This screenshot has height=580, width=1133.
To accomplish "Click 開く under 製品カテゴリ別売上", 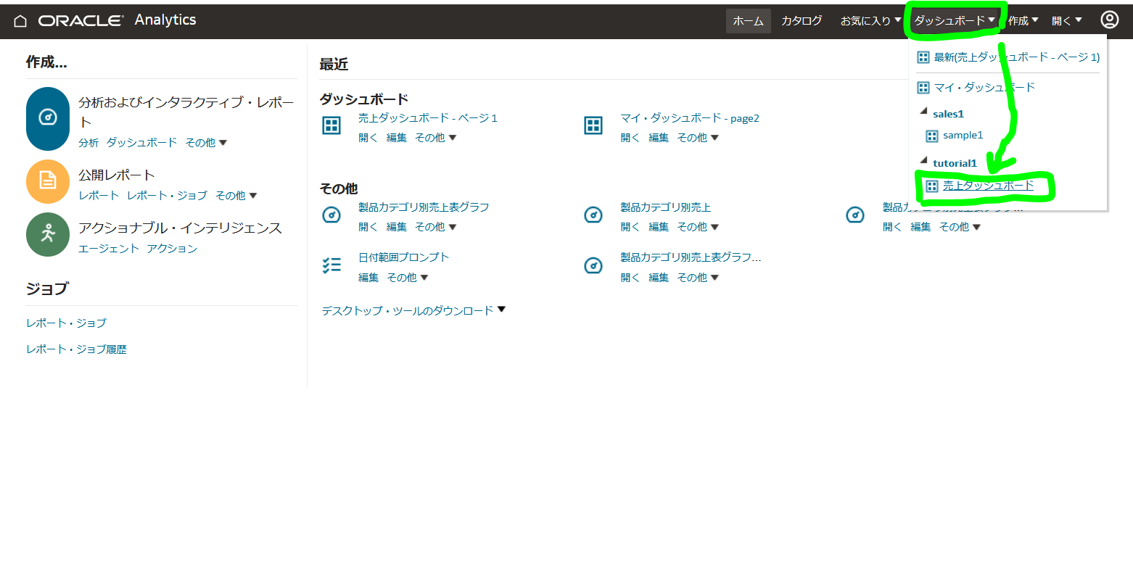I will 630,227.
